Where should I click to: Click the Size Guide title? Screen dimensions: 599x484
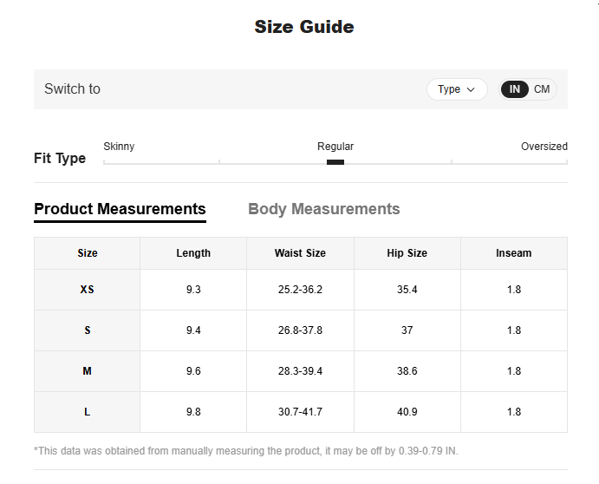point(303,27)
